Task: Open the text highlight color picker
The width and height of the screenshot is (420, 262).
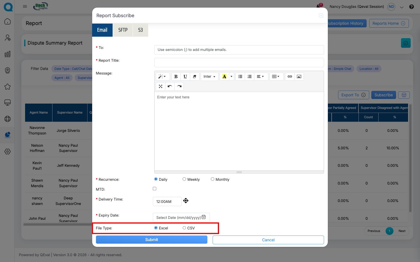Action: click(x=231, y=76)
